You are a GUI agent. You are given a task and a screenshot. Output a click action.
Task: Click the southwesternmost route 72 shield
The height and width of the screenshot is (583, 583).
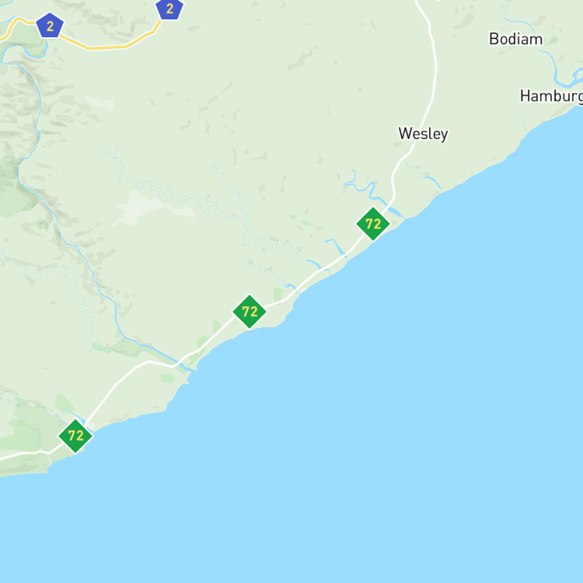75,436
